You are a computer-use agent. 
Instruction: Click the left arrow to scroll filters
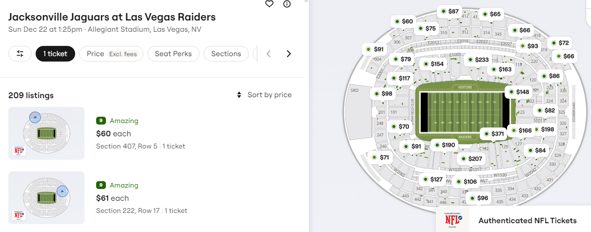point(268,54)
